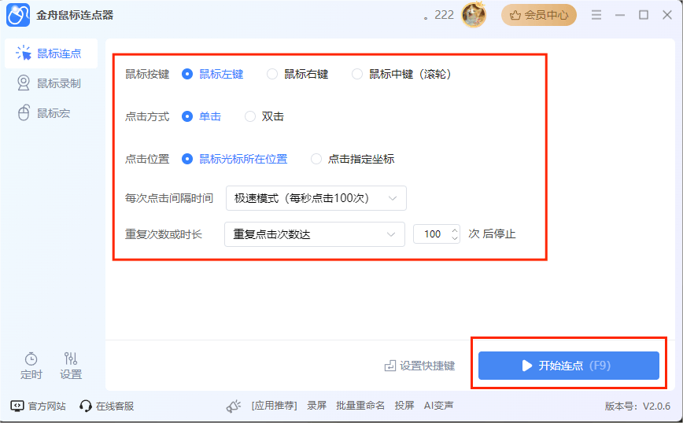Open the hamburger main menu
683x423 pixels.
click(x=596, y=15)
